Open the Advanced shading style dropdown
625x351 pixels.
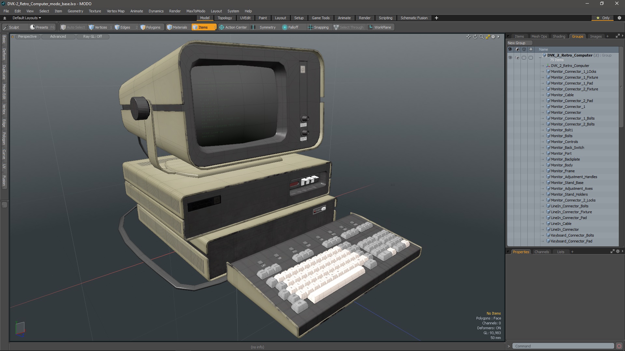58,37
